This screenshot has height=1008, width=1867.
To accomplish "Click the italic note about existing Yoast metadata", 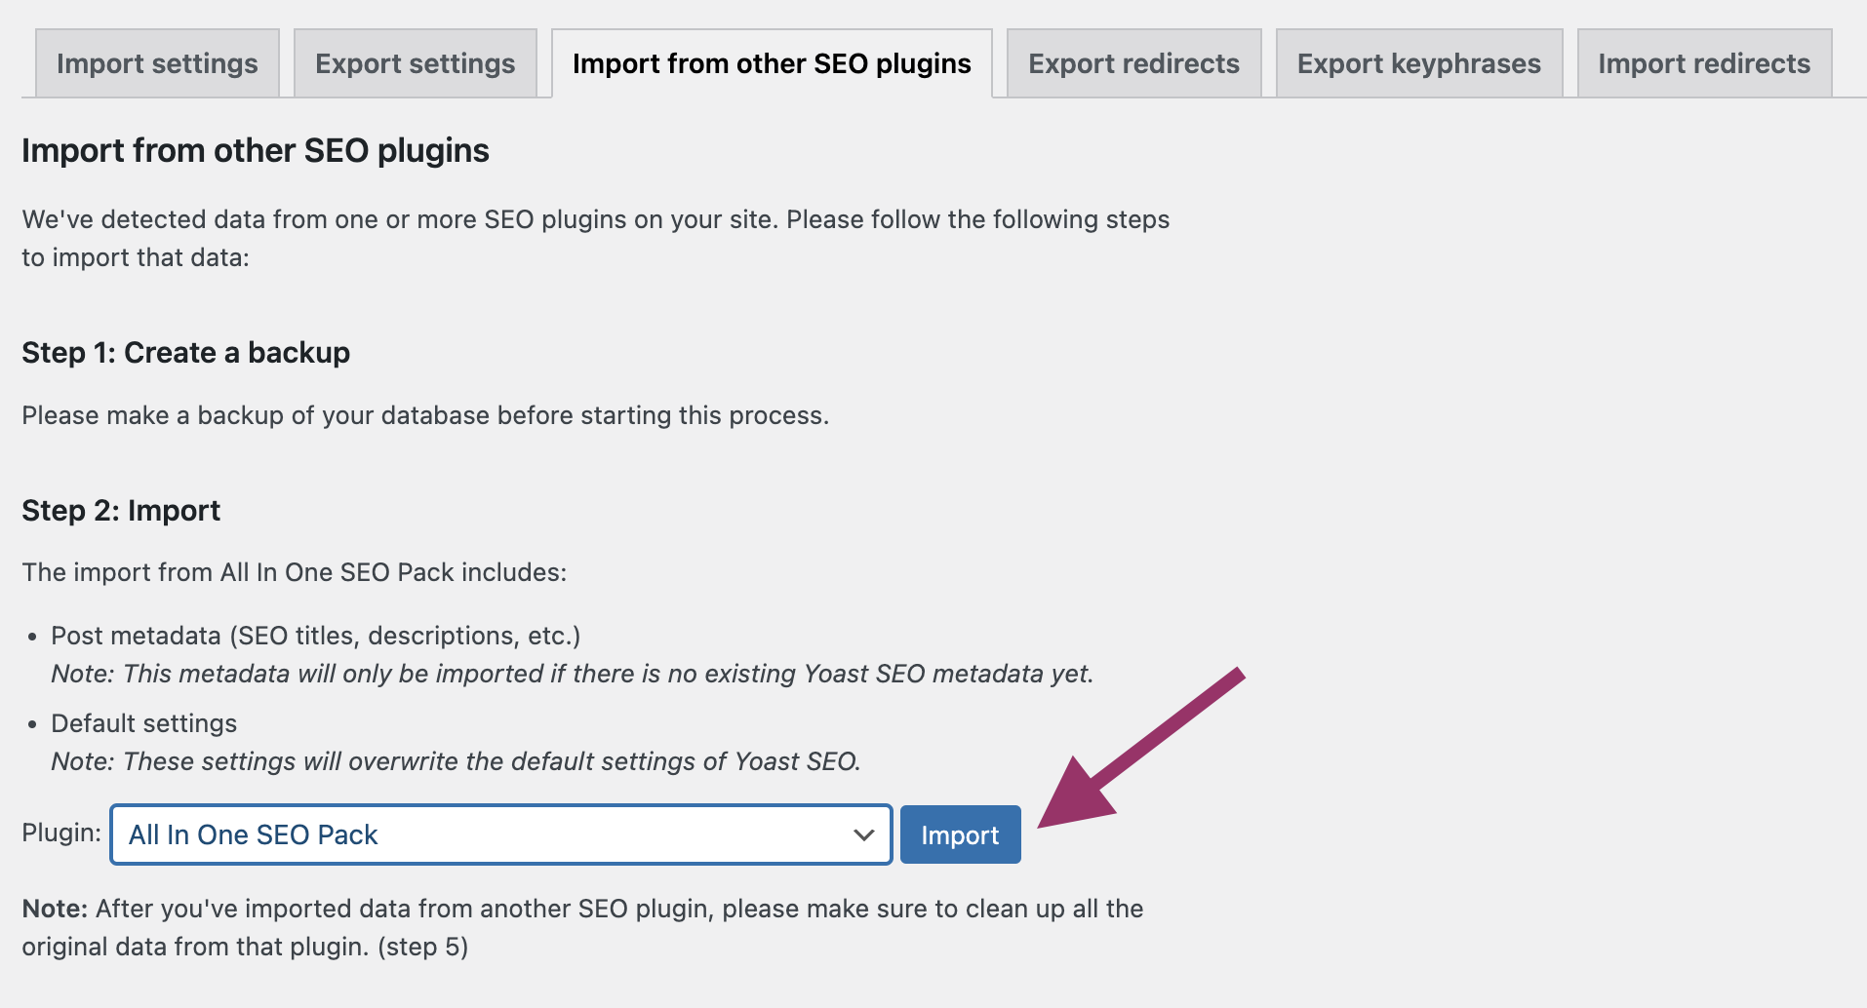I will 572,674.
